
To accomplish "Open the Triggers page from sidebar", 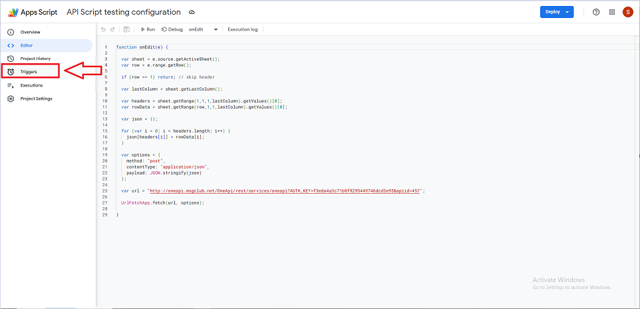I will pos(29,71).
